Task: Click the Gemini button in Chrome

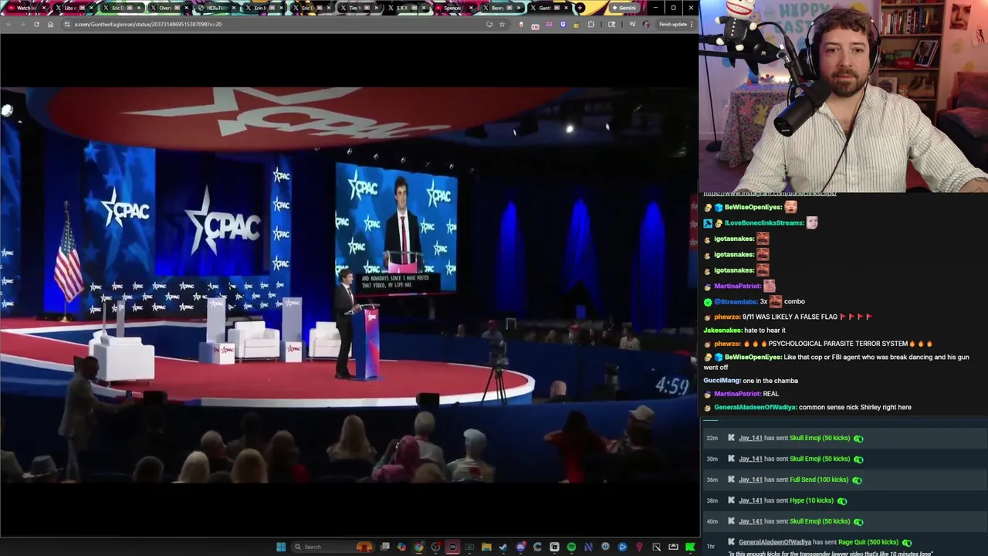Action: pyautogui.click(x=624, y=8)
